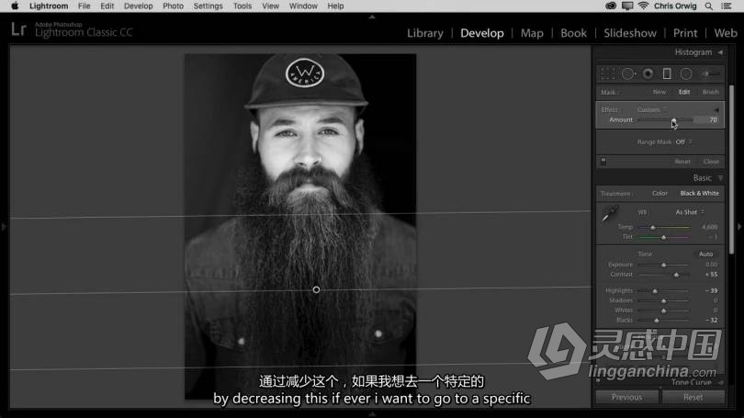This screenshot has height=418, width=744.
Task: Open the File menu
Action: point(84,6)
